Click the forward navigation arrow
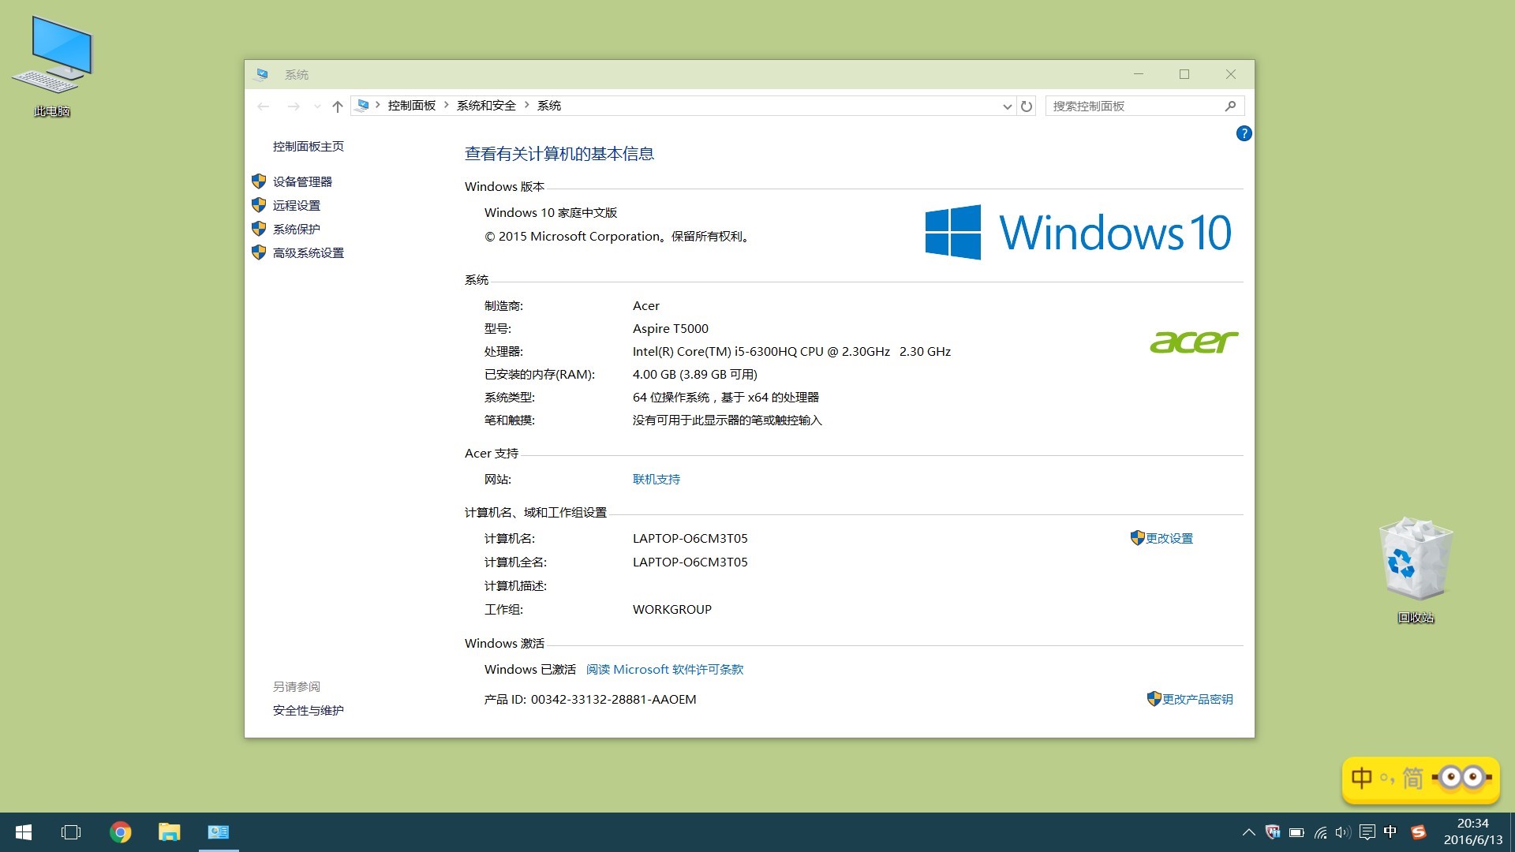Image resolution: width=1515 pixels, height=852 pixels. (294, 106)
